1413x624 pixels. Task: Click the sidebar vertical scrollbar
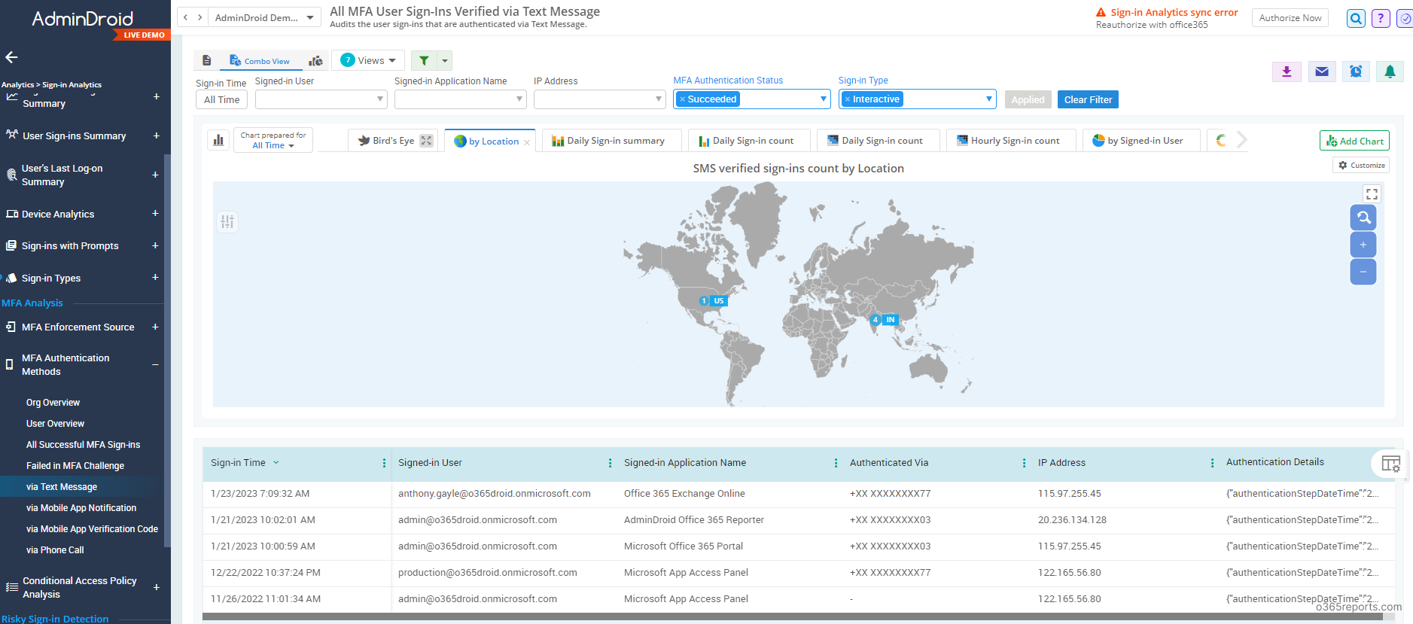tap(167, 350)
